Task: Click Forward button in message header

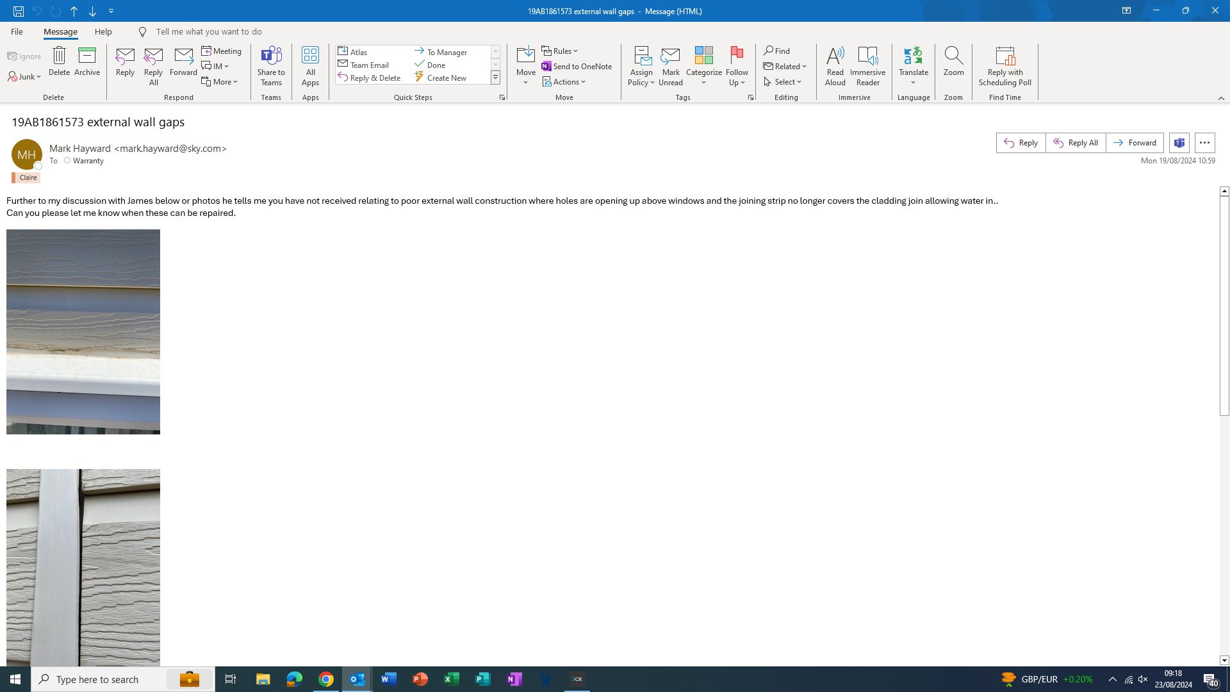Action: (x=1135, y=143)
